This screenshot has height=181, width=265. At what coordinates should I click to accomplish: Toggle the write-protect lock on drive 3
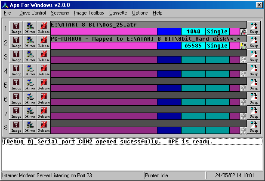[x=243, y=60]
